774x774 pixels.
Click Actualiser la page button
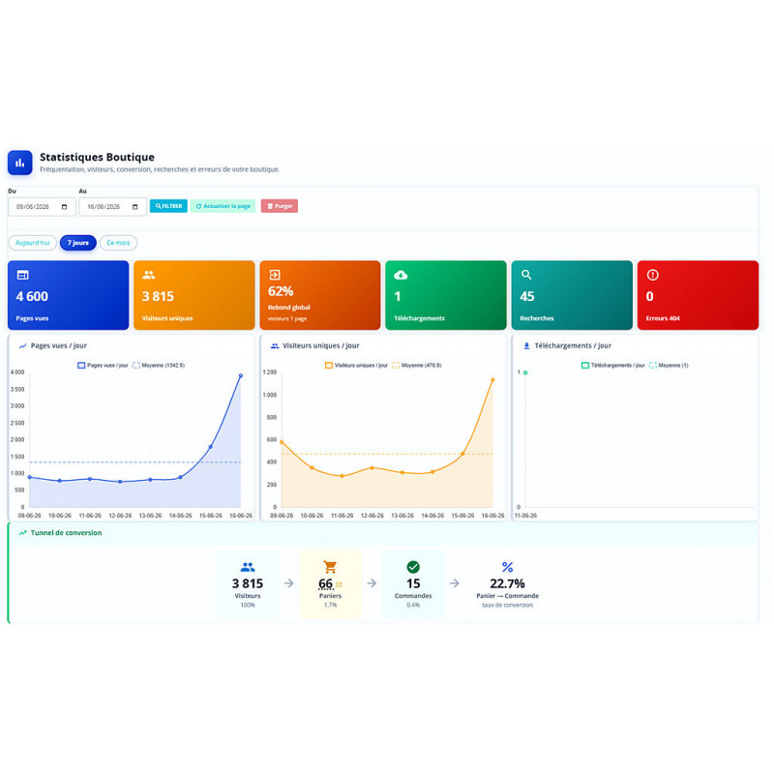[x=223, y=206]
